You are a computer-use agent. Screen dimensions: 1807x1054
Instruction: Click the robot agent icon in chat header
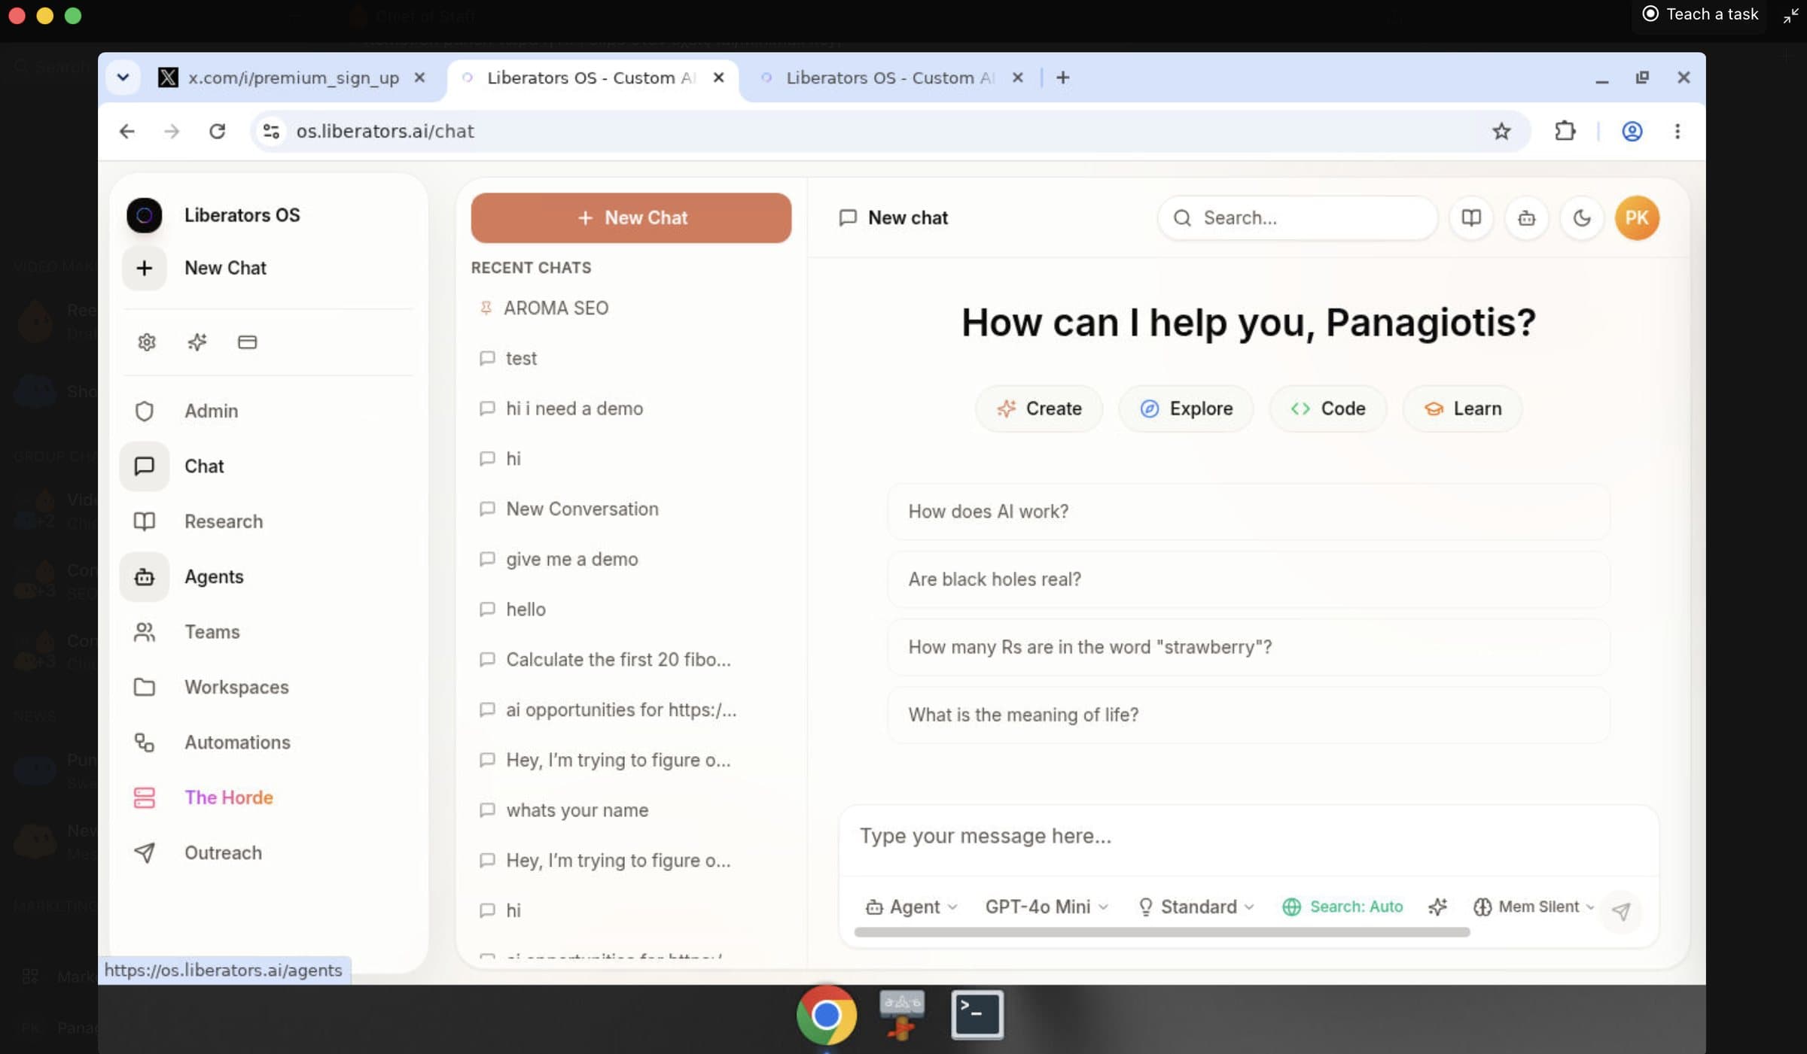pyautogui.click(x=1526, y=218)
